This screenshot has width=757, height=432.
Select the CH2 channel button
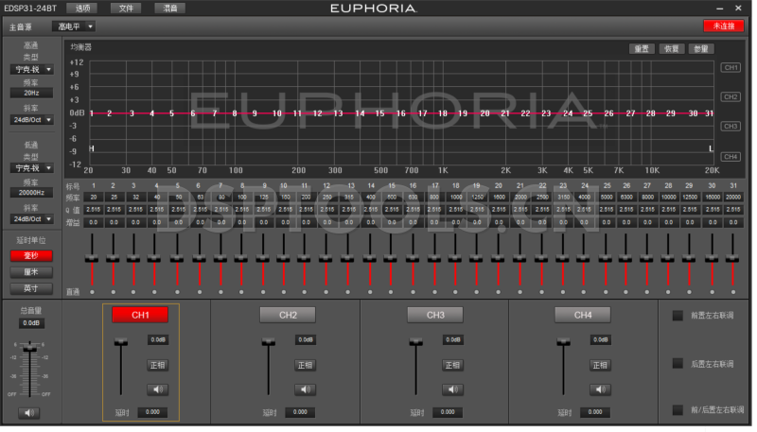pyautogui.click(x=288, y=315)
